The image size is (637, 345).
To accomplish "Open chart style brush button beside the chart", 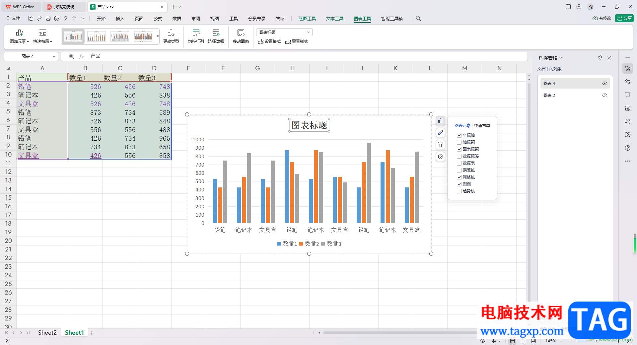I will 440,133.
